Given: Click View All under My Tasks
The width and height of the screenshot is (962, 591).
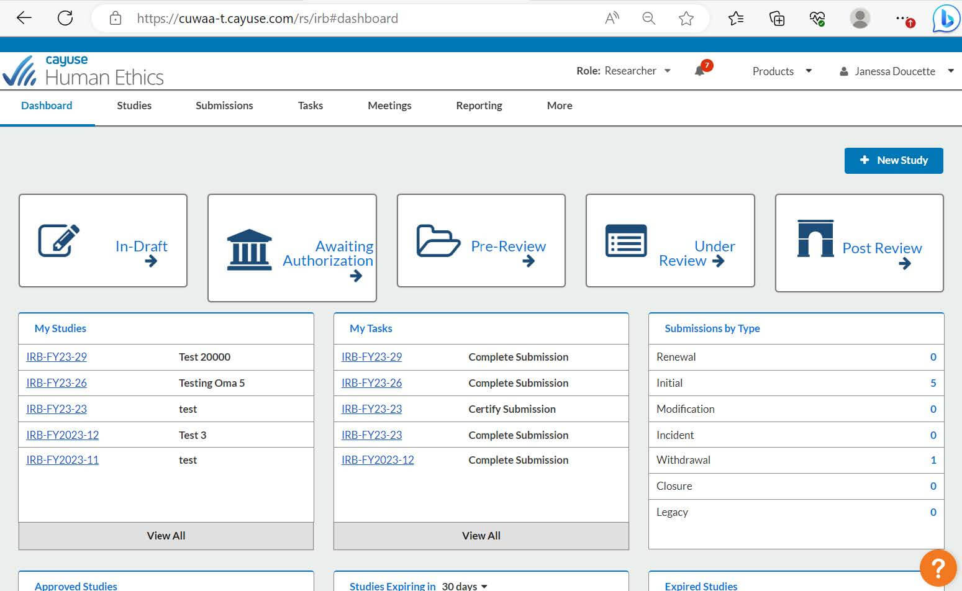Looking at the screenshot, I should pos(481,535).
